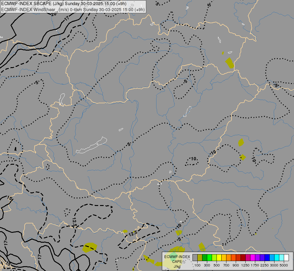Select the sky blue legend swatch

[272, 257]
